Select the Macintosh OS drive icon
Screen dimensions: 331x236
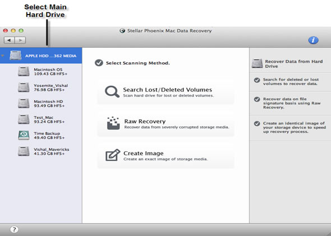tap(24, 71)
